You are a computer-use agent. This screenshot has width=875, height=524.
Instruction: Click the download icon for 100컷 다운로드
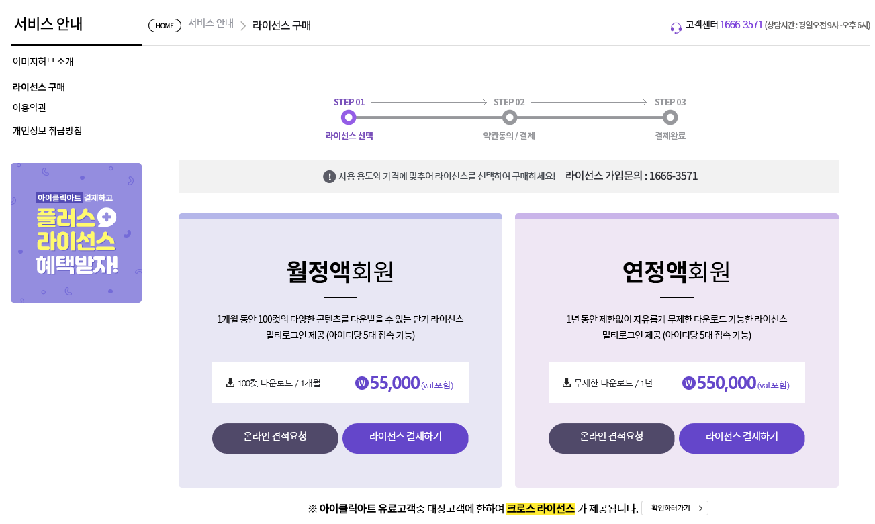pyautogui.click(x=230, y=383)
